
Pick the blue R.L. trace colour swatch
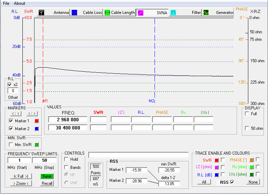216,174
